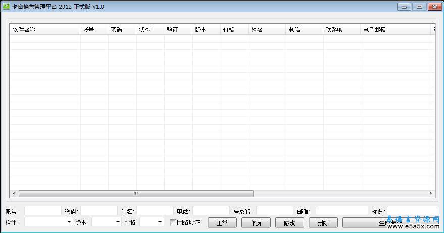This screenshot has width=444, height=233.
Task: Click the horizontal scrollbar left arrow
Action: pos(14,194)
